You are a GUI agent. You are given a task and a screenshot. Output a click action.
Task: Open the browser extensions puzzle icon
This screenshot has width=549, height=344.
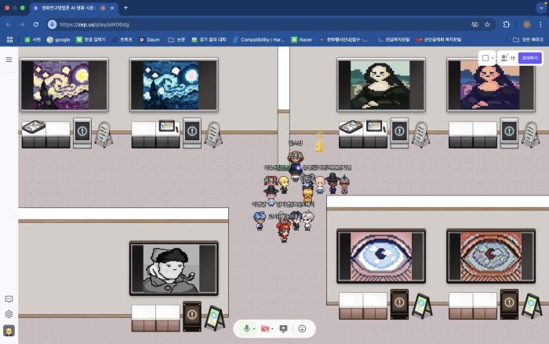coord(507,24)
